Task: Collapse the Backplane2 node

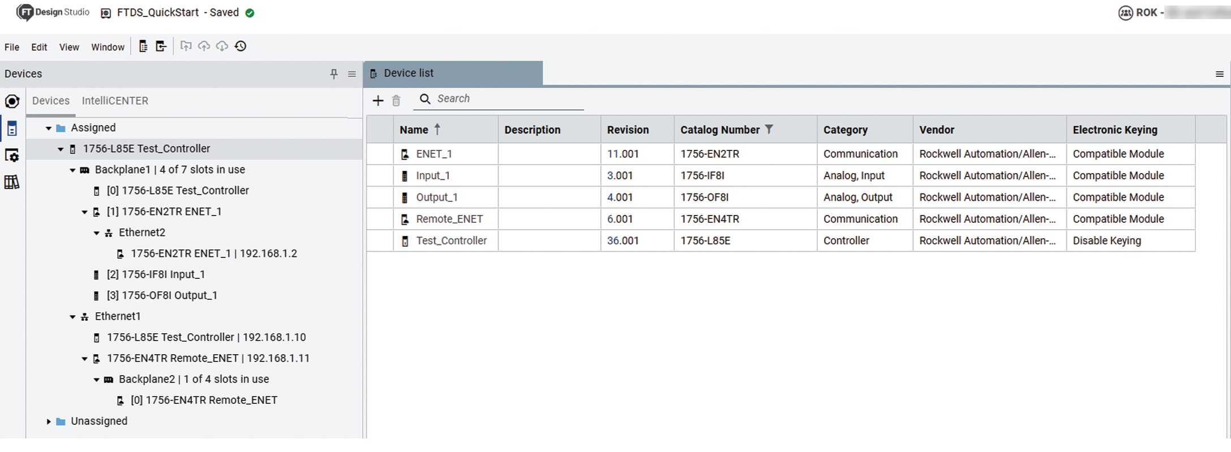Action: coord(96,380)
